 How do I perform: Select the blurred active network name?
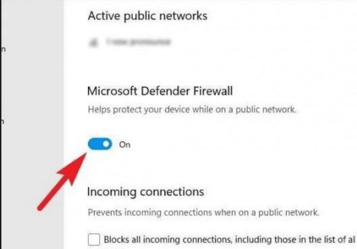[138, 42]
